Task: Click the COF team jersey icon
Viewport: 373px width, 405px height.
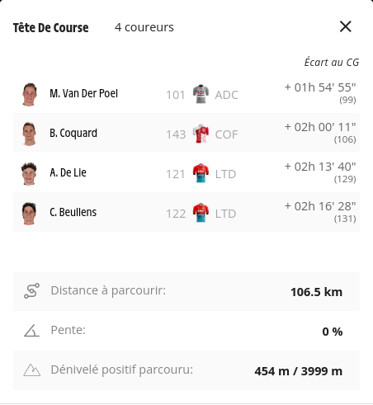Action: coord(201,134)
